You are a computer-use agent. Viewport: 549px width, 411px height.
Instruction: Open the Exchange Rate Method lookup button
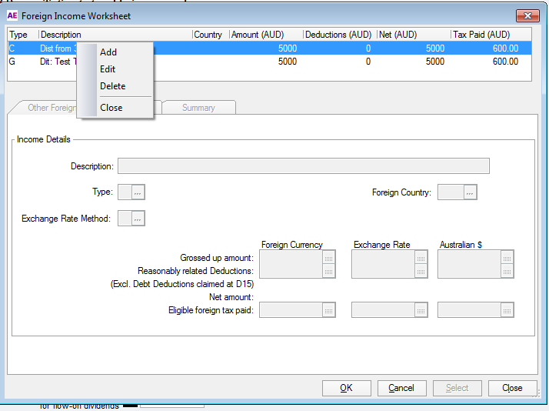(138, 219)
